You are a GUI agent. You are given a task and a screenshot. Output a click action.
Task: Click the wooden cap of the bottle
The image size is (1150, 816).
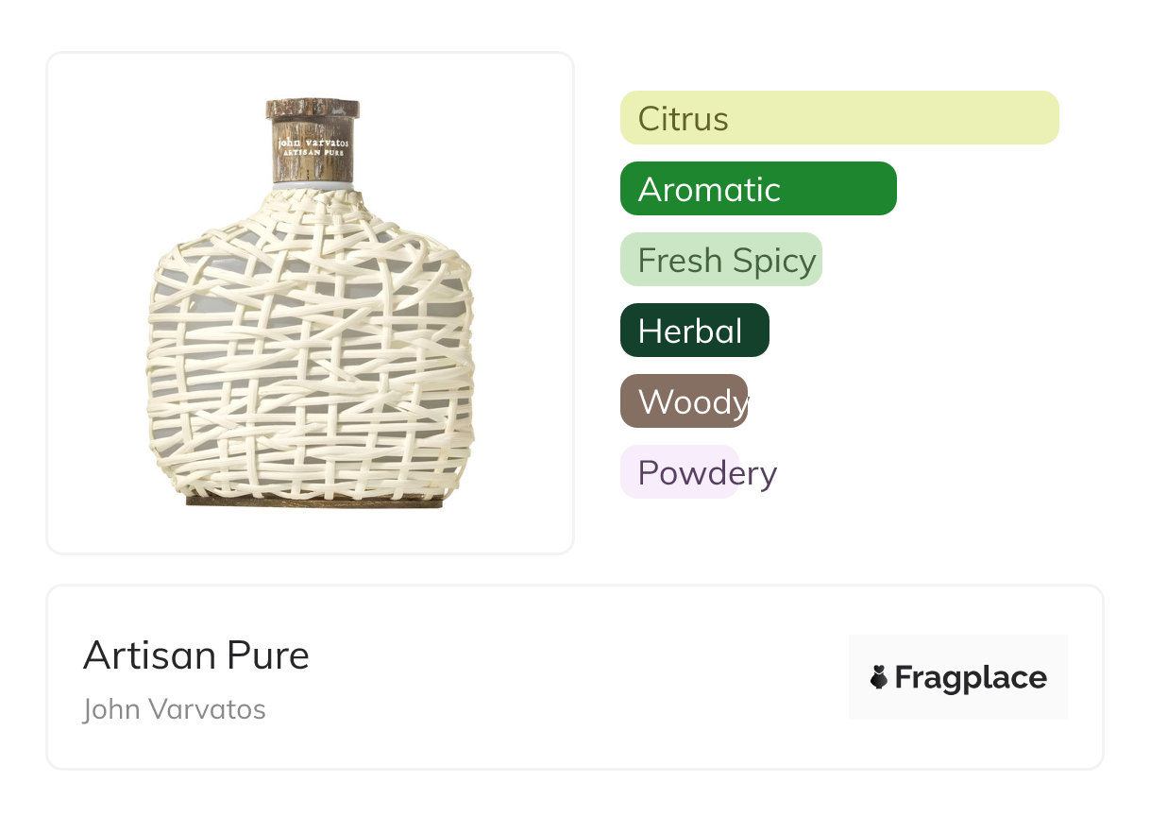(313, 140)
